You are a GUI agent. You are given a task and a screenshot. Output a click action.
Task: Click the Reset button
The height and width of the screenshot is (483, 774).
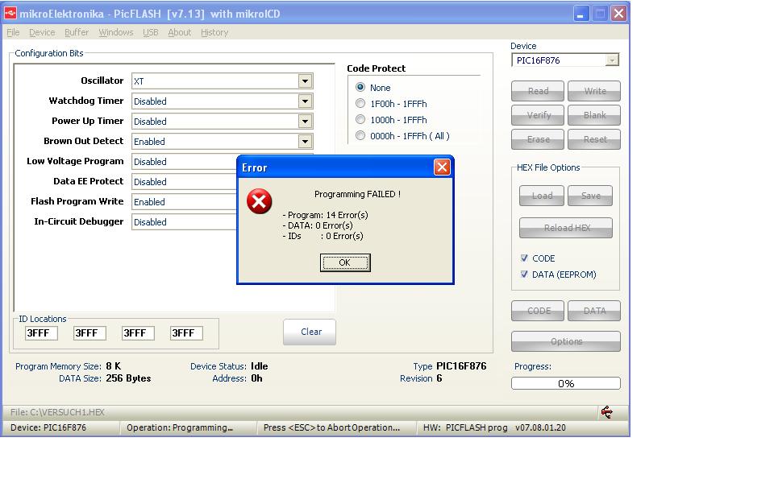(594, 139)
